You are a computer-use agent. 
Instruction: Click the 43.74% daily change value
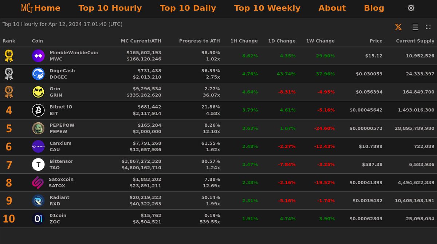pos(286,74)
